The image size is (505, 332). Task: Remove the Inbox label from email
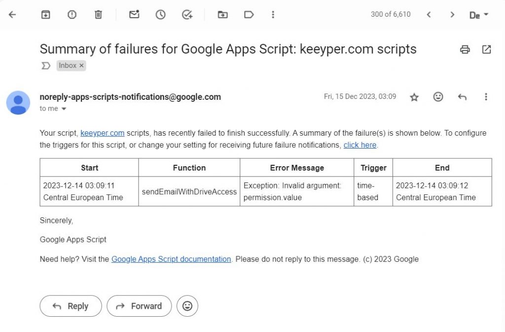point(82,65)
